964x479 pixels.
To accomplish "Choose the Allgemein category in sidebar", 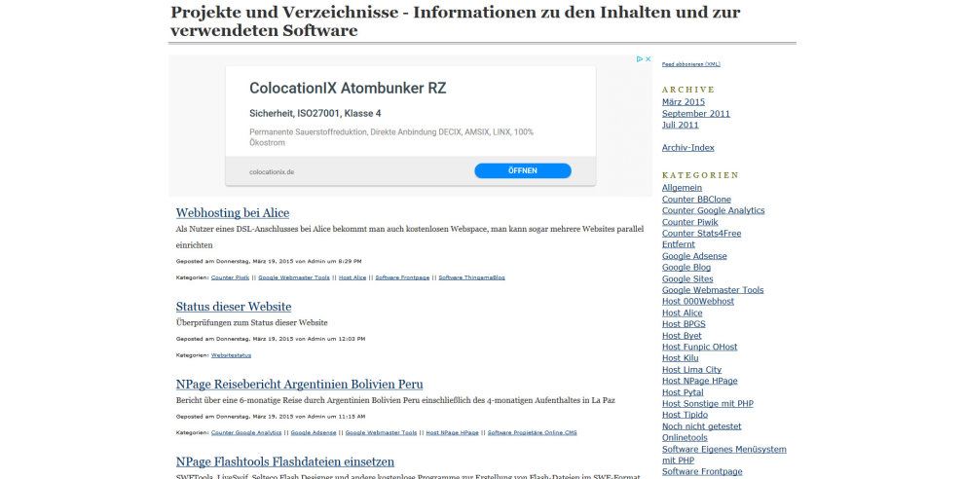I will click(x=682, y=188).
